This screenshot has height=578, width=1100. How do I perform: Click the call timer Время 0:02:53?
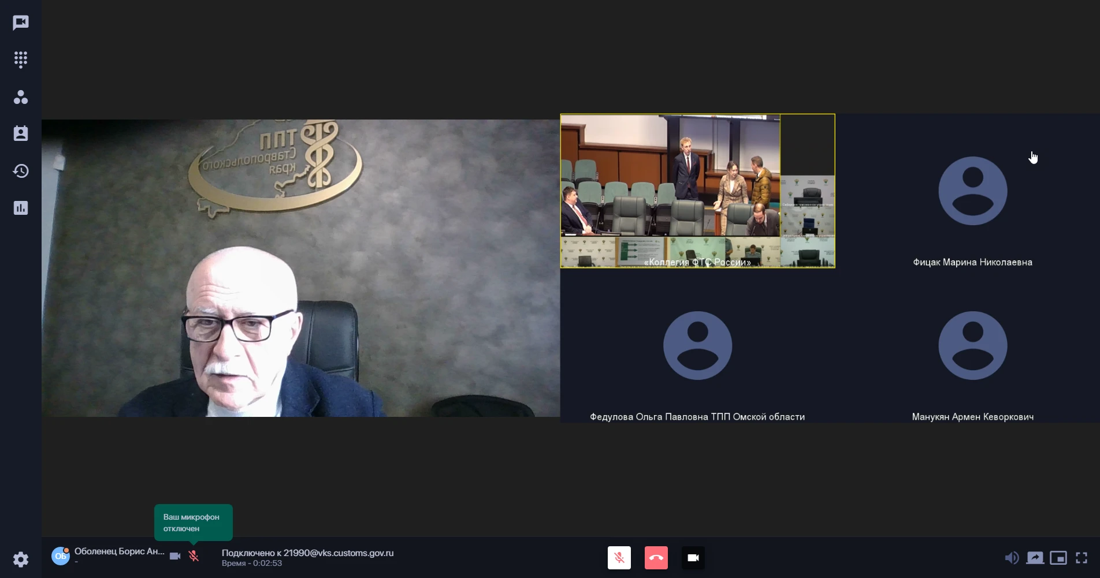click(252, 564)
